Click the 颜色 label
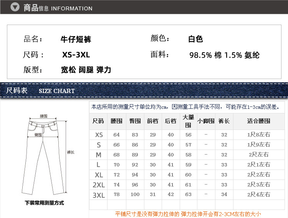The width and height of the screenshot is (288, 218). point(160,38)
